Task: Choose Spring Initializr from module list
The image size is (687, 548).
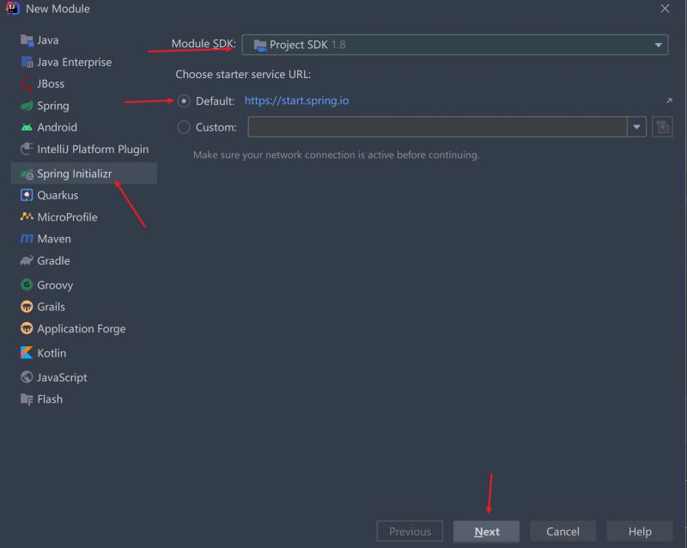Action: point(74,174)
